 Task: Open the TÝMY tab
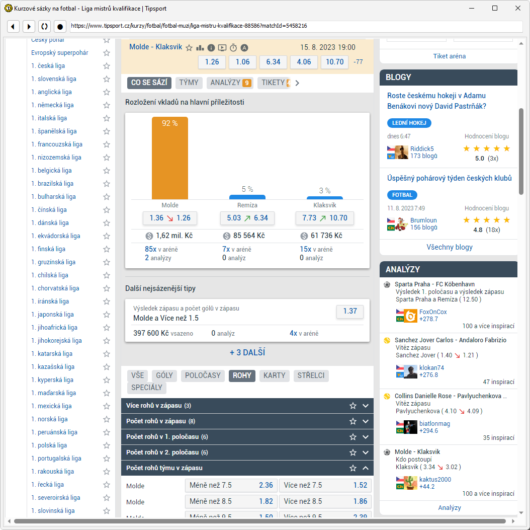tap(189, 83)
